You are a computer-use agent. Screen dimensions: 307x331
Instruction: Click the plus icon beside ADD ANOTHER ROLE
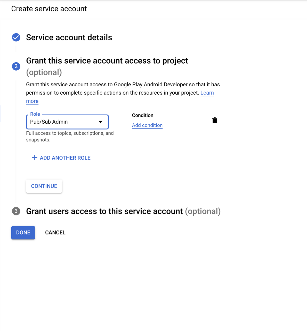[x=35, y=158]
